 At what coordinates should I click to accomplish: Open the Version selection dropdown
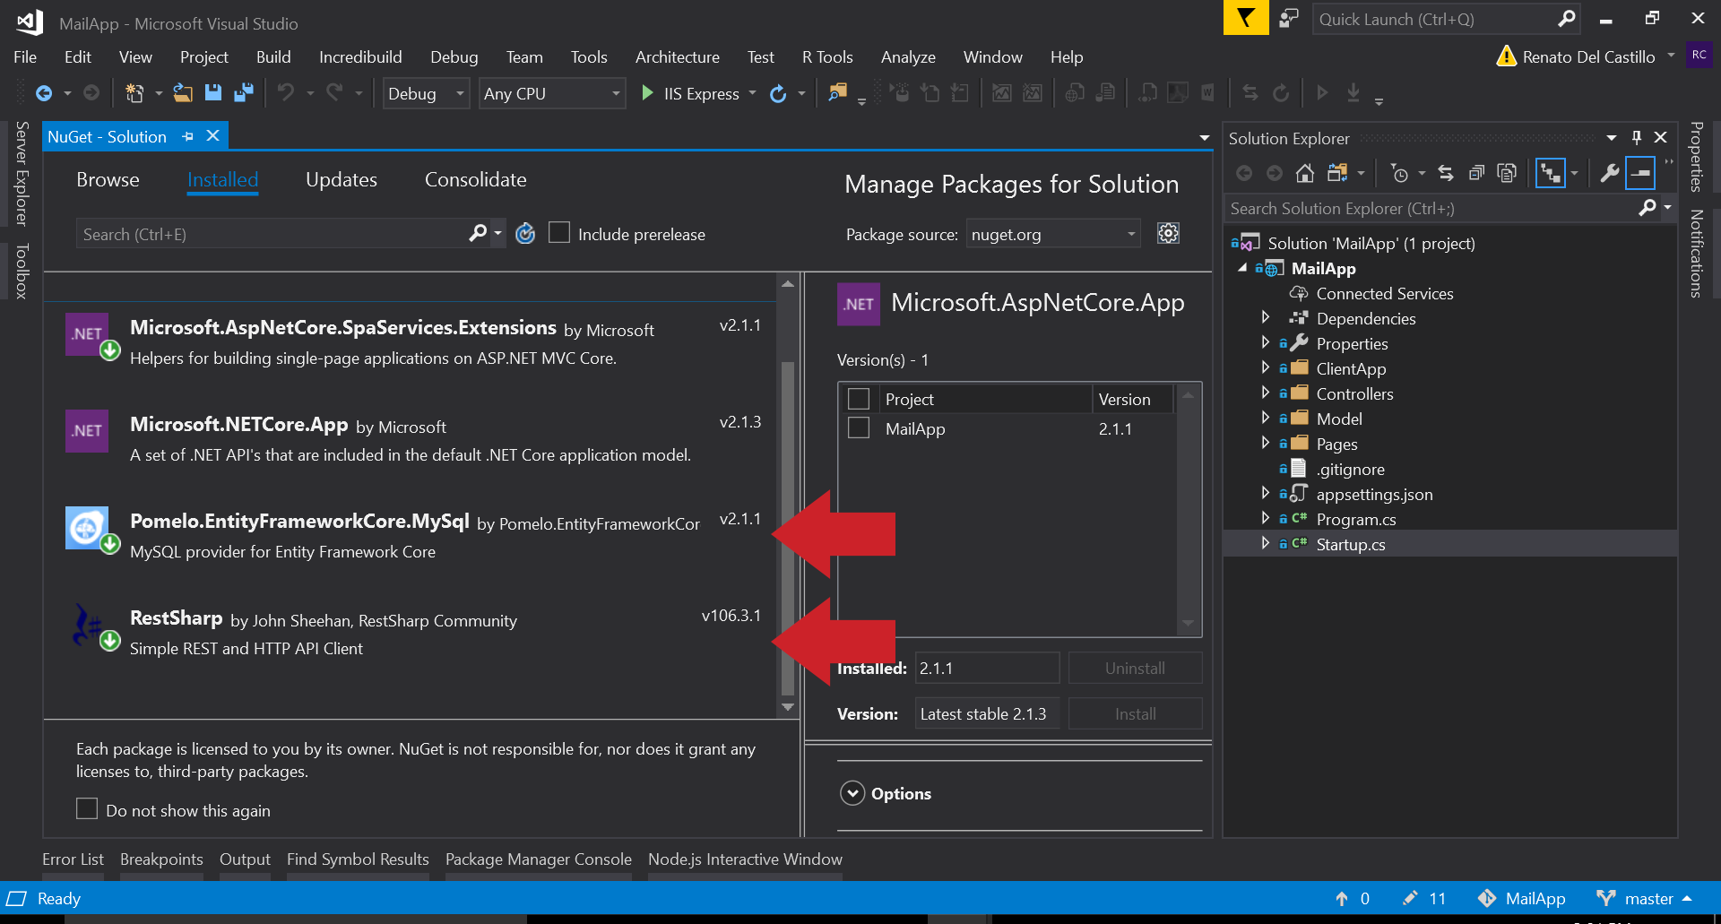[x=987, y=713]
